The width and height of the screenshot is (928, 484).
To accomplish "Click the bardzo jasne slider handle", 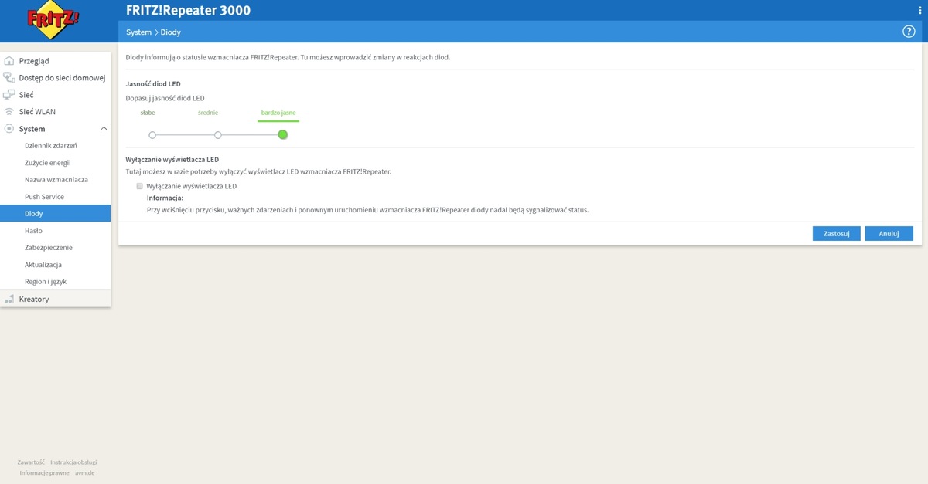I will coord(283,135).
